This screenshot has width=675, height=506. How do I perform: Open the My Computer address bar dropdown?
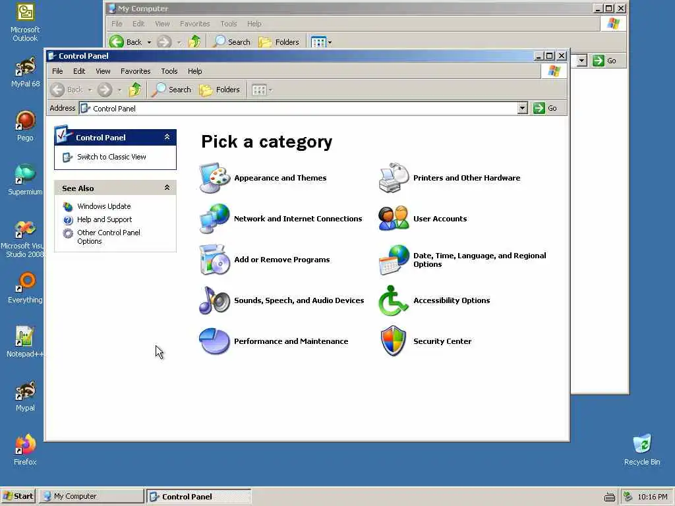581,61
